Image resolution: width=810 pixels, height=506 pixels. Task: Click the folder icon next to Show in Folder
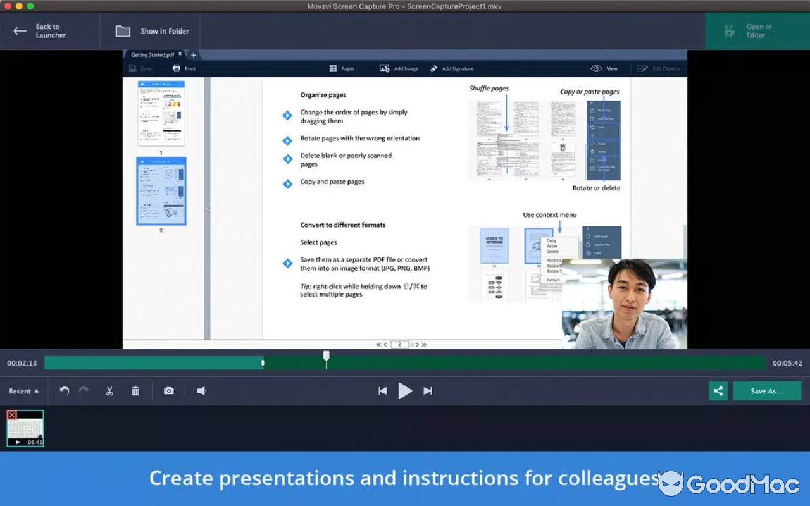pos(122,30)
